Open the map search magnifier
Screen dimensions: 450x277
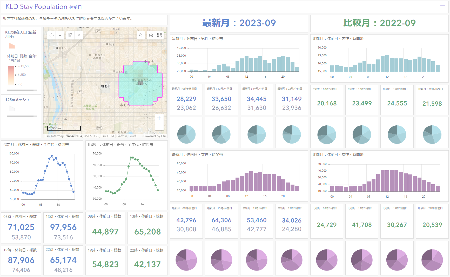(140, 35)
